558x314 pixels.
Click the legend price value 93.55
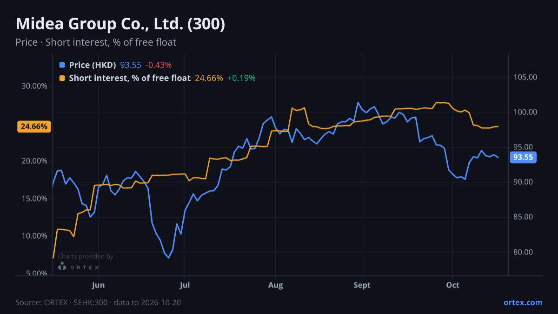tap(131, 65)
